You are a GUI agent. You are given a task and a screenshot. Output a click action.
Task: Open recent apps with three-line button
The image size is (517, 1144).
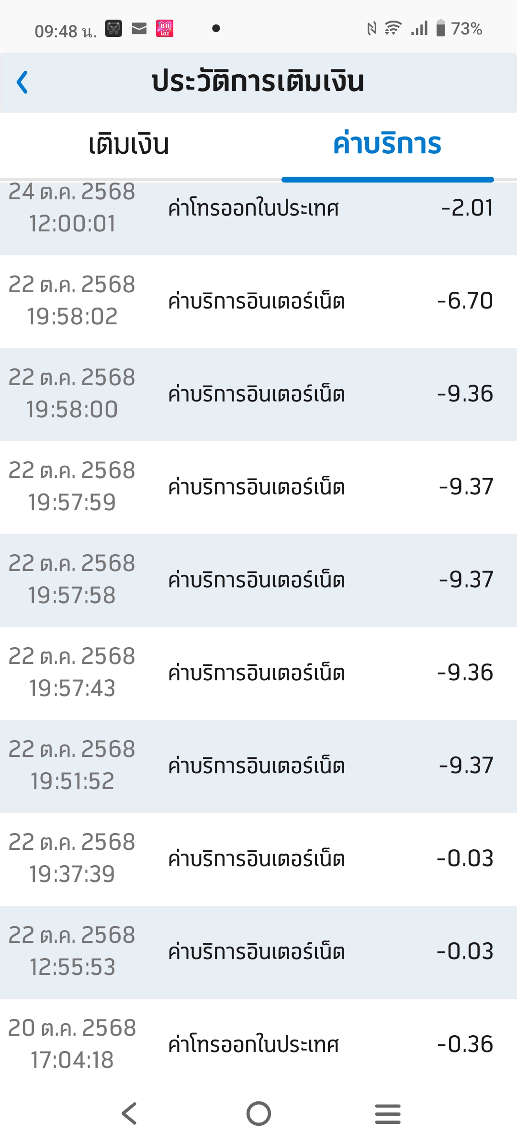click(x=388, y=1113)
